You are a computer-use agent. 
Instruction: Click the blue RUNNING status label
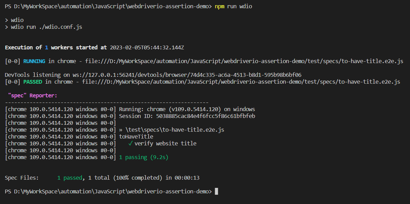click(x=34, y=61)
